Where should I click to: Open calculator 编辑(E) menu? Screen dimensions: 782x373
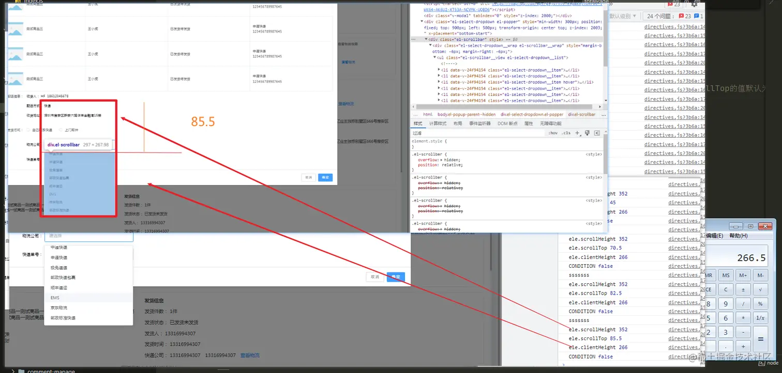(714, 236)
